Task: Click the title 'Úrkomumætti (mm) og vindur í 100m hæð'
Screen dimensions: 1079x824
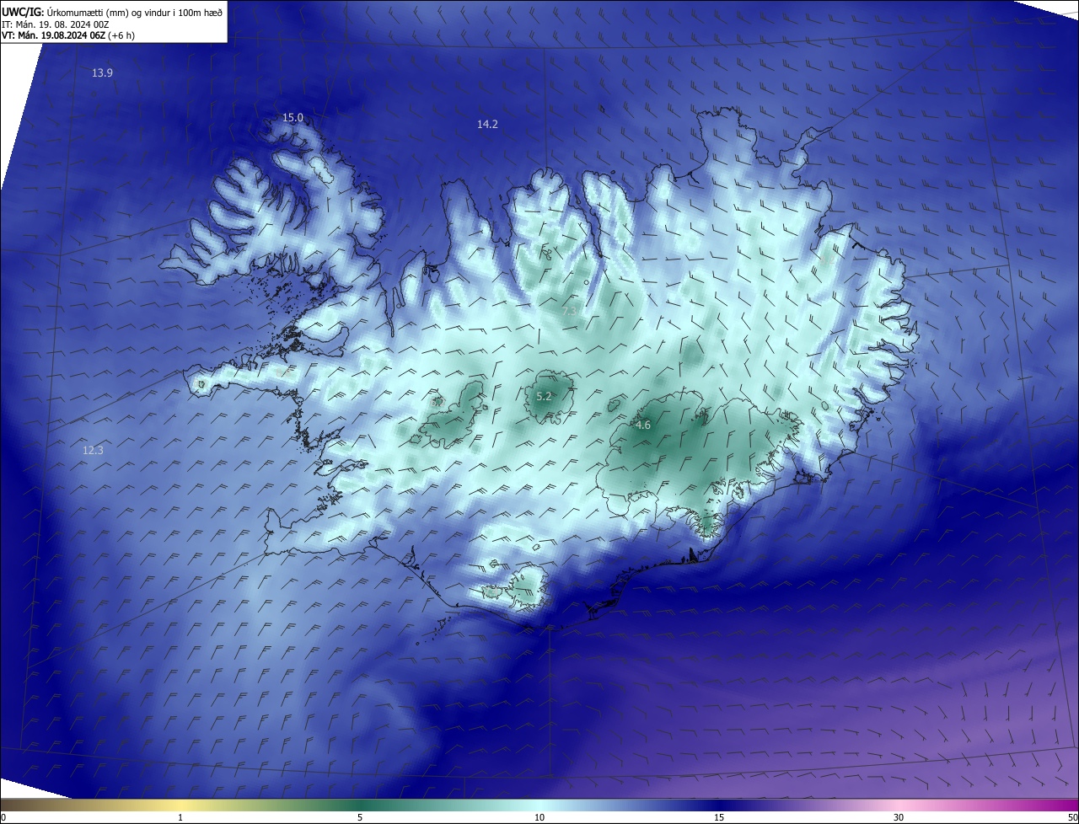Action: (135, 13)
